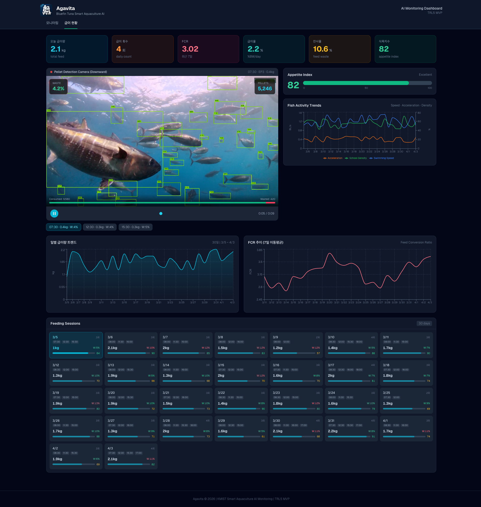481x507 pixels.
Task: Click the PELLETS 5,246 overlay badge
Action: [265, 87]
